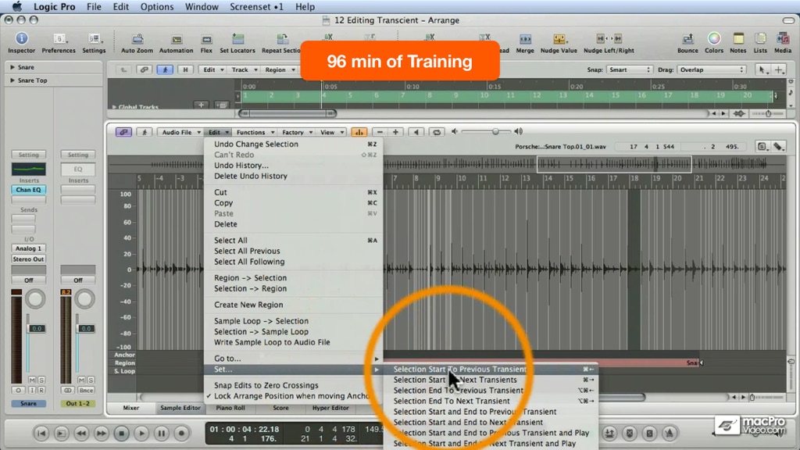
Task: Click the Bnce button on output strip
Action: (86, 391)
